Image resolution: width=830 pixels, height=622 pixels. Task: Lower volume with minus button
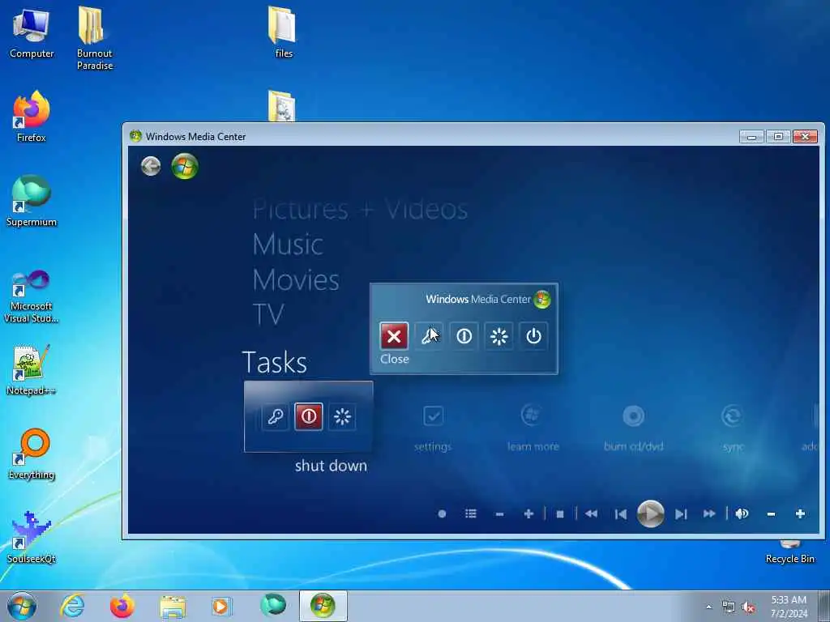[772, 513]
